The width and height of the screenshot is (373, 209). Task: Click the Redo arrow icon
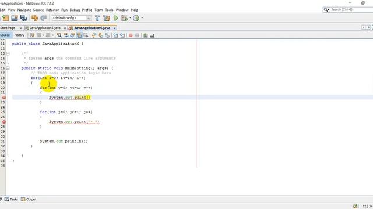click(44, 18)
